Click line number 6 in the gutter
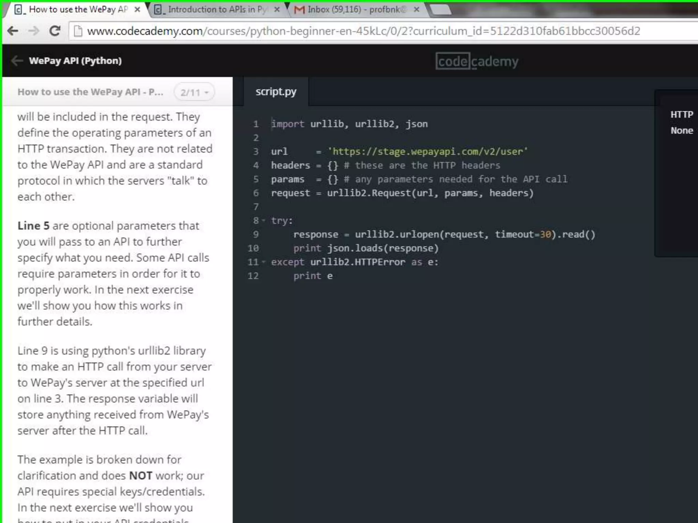Screen dimensions: 698x523 pyautogui.click(x=256, y=193)
